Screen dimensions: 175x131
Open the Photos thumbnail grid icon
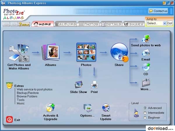86,52
